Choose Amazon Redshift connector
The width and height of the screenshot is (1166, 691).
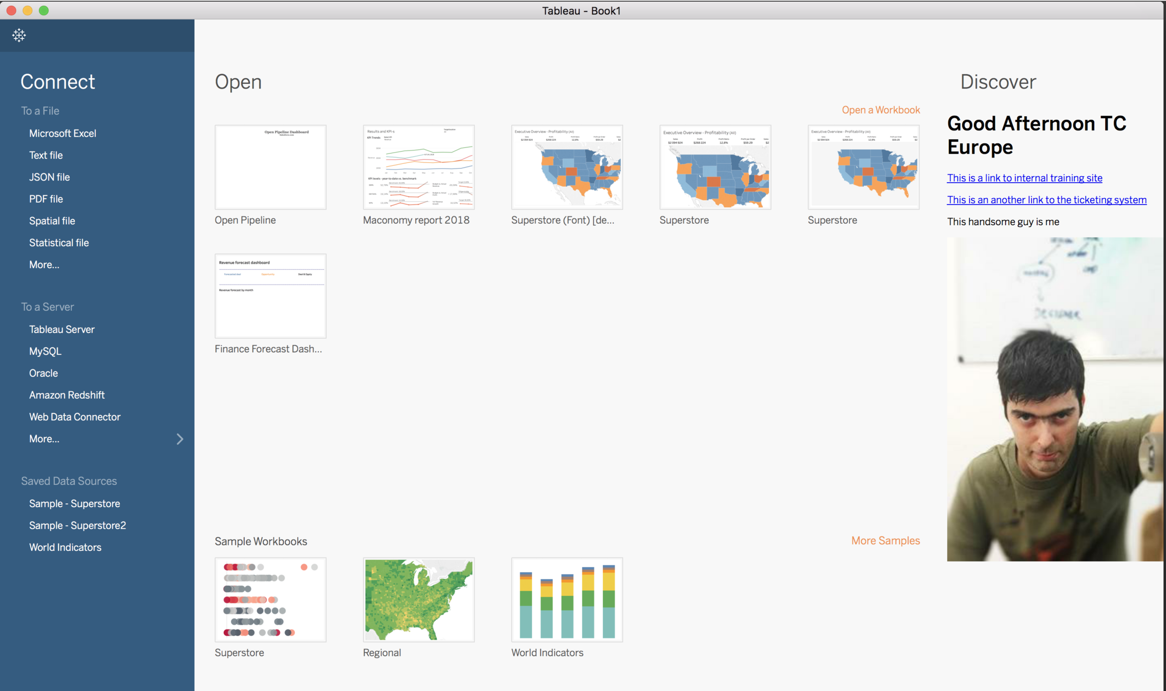click(x=67, y=395)
